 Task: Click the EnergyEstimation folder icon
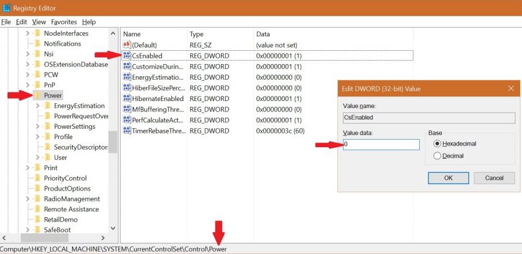click(47, 106)
